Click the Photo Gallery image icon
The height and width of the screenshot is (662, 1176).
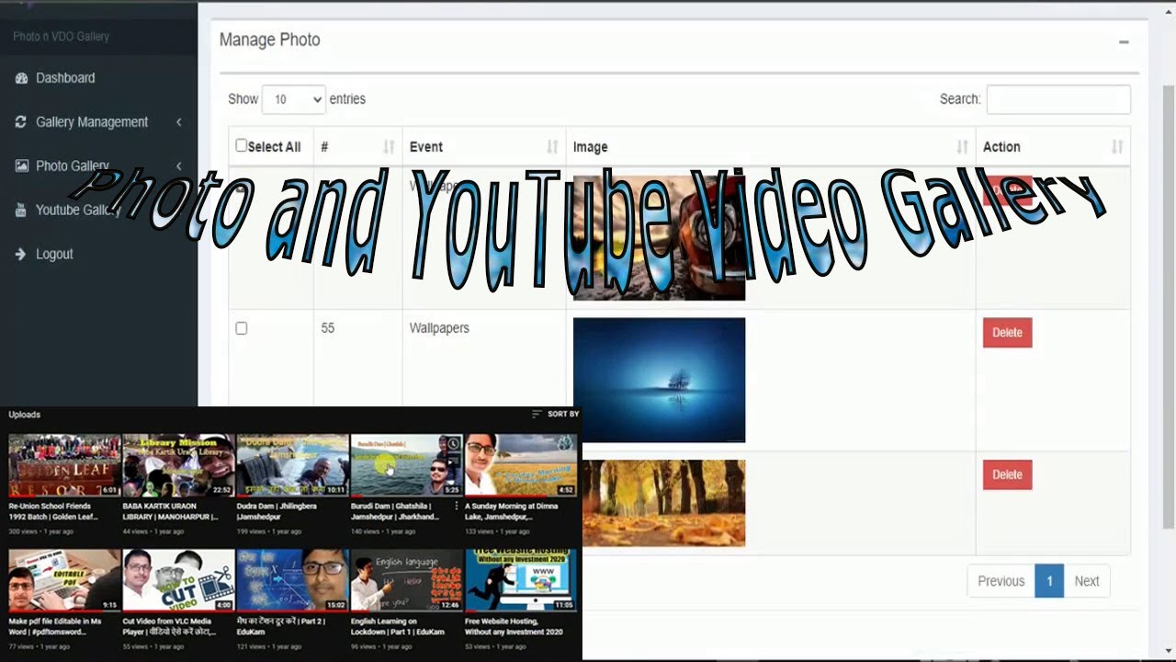pos(21,166)
